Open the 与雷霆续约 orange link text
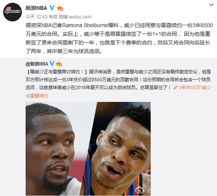 click(x=37, y=96)
